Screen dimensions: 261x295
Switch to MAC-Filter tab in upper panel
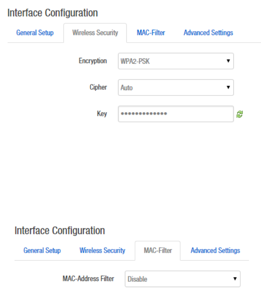click(x=151, y=33)
